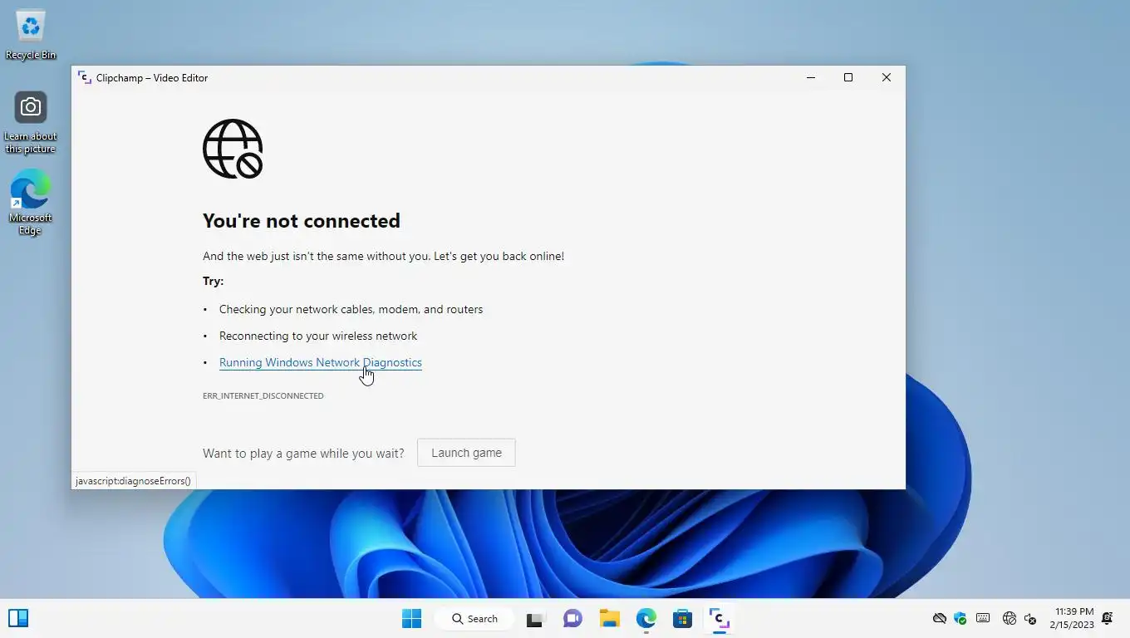
Task: Open the Chat app in the taskbar
Action: click(x=572, y=619)
